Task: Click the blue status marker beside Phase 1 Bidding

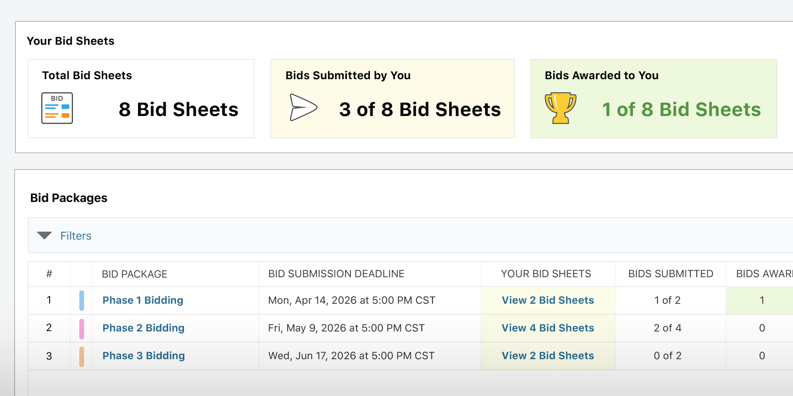Action: click(82, 300)
